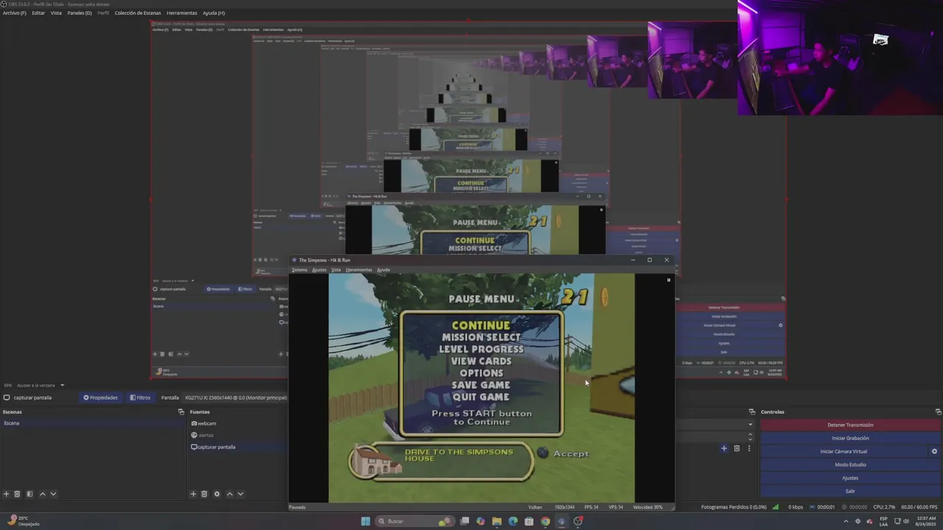943x530 pixels.
Task: Move scene up in Escenas panel
Action: [42, 494]
